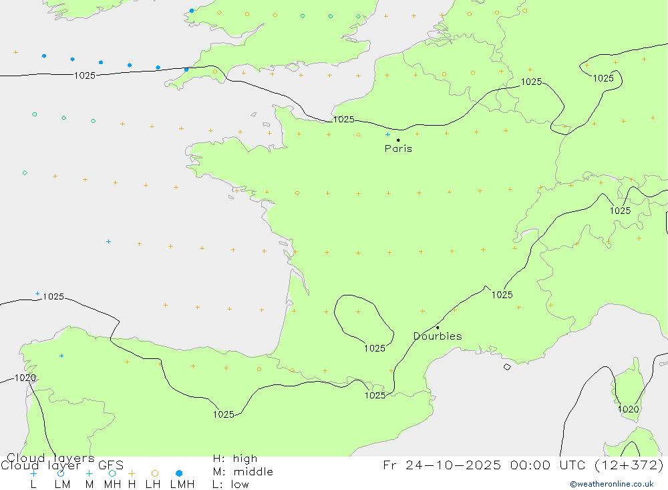Viewport: 668px width, 490px height.
Task: Click the 'GFS' model label
Action: click(x=111, y=465)
